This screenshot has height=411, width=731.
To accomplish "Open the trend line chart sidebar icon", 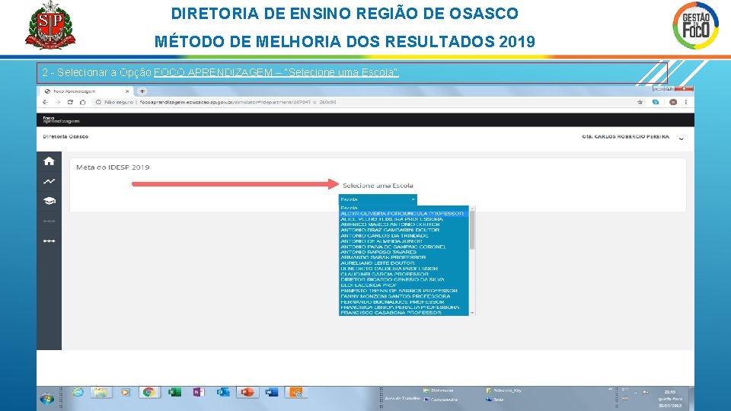I will 49,181.
